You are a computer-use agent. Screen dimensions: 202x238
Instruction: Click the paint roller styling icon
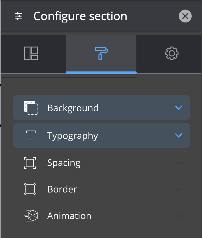click(101, 54)
